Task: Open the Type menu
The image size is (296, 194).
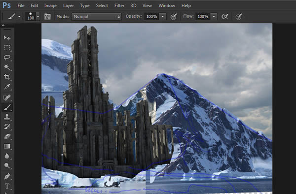Action: click(85, 6)
